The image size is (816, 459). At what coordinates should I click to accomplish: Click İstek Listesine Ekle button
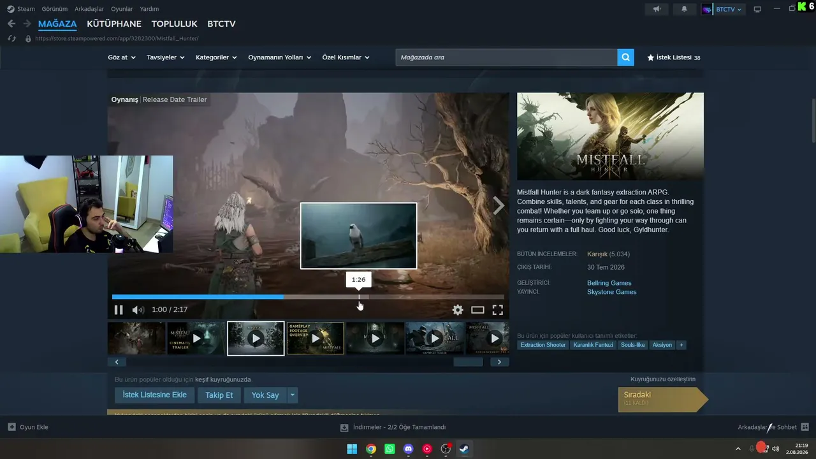pos(155,395)
